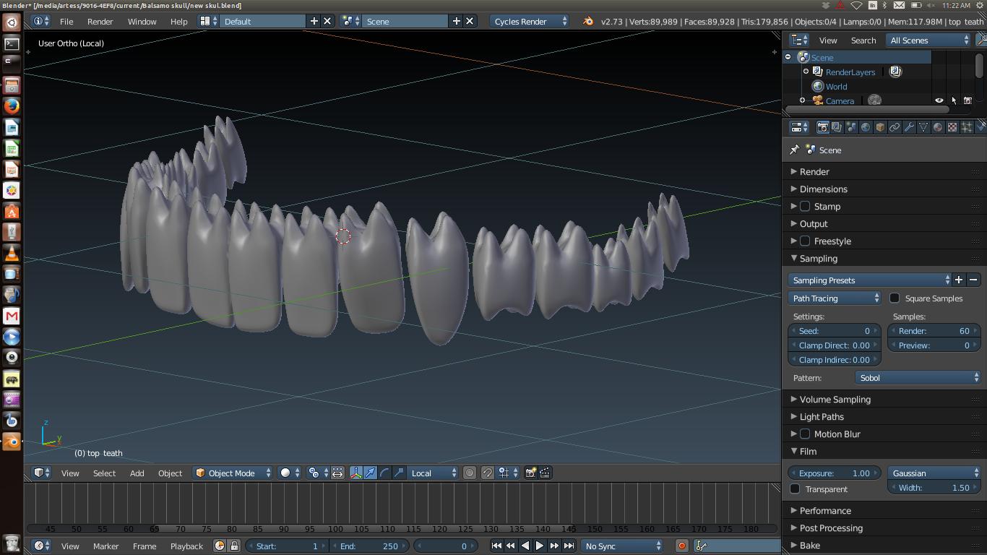
Task: Open VLC from the Ubuntu launcher
Action: tap(12, 253)
